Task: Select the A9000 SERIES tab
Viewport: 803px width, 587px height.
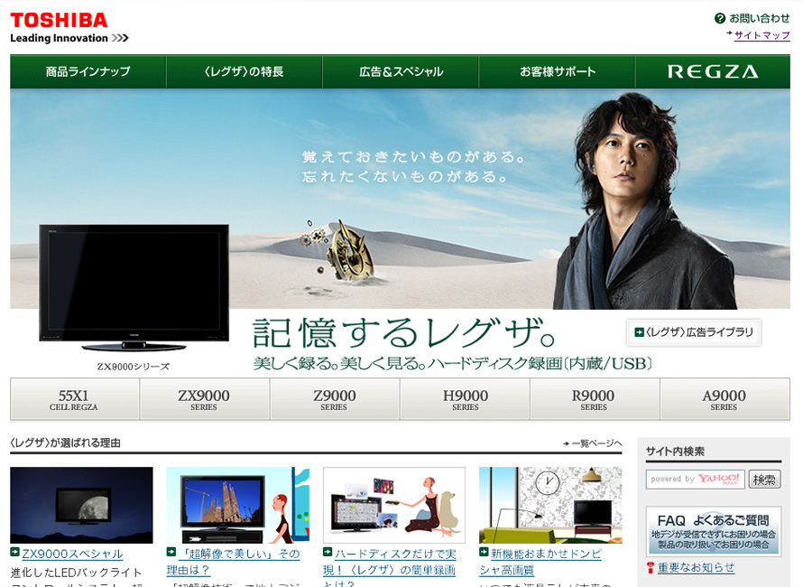Action: tap(725, 399)
